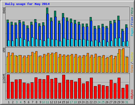Click green day 17 label
Viewport: 135px width, 105px height.
[x=71, y=102]
